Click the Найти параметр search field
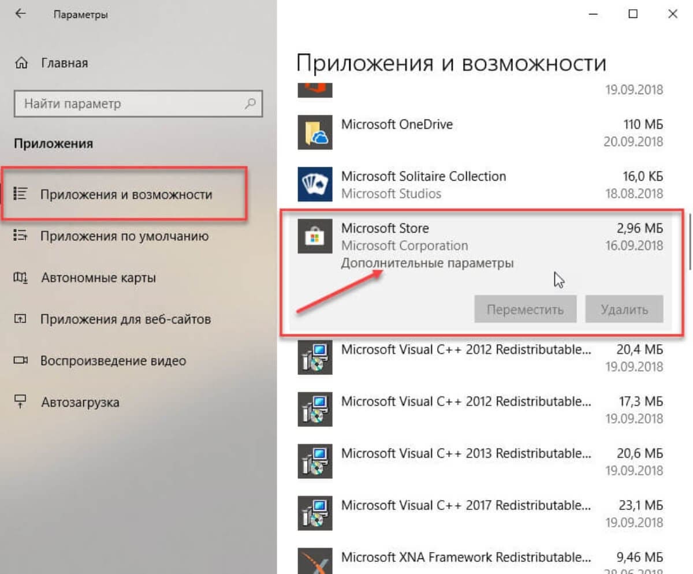The height and width of the screenshot is (574, 693). [x=138, y=104]
